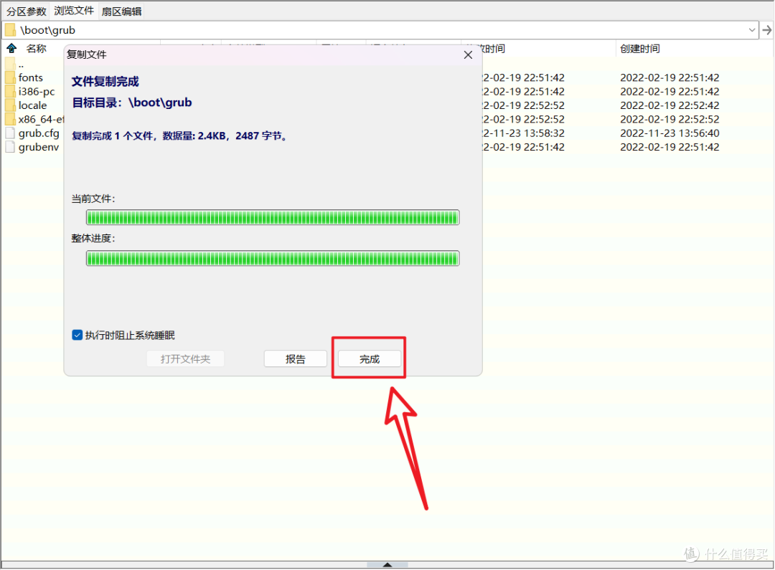This screenshot has height=570, width=775.
Task: Click into the \boot\grub path field
Action: pyautogui.click(x=359, y=30)
